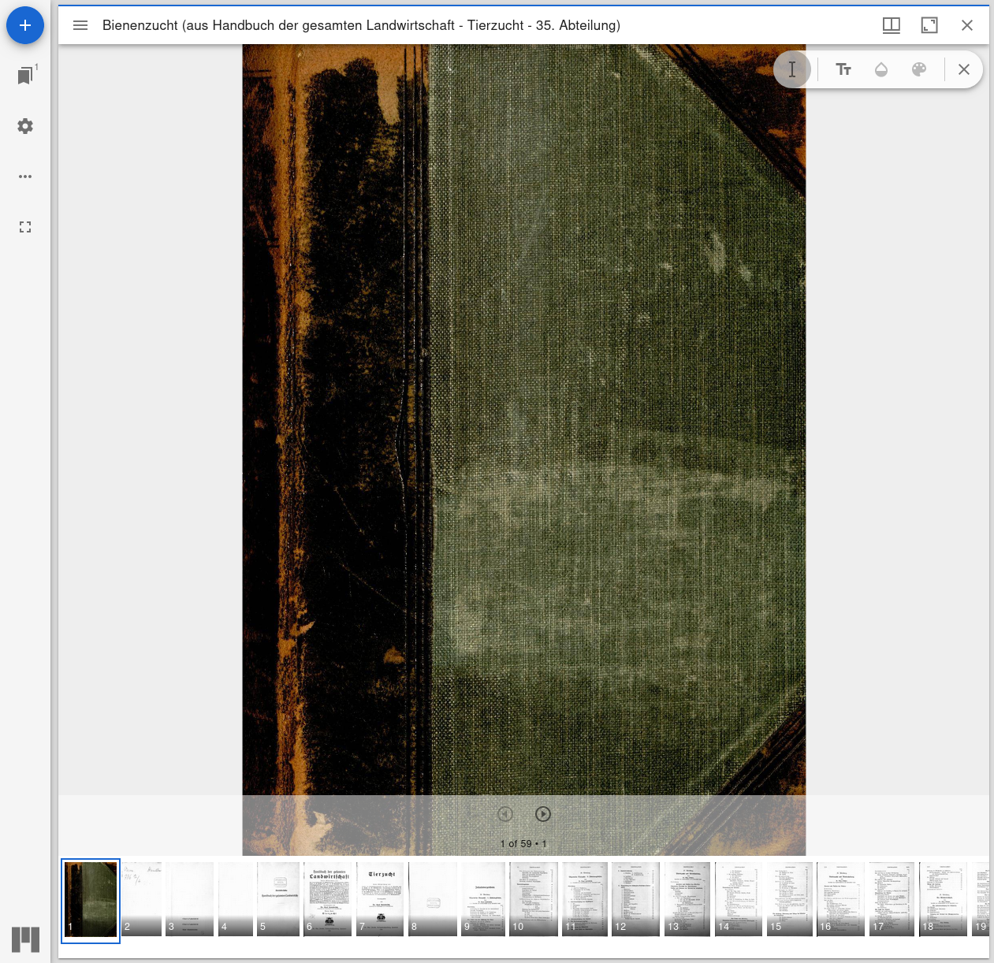
Task: Open the workspace options three-dots menu
Action: 25,177
